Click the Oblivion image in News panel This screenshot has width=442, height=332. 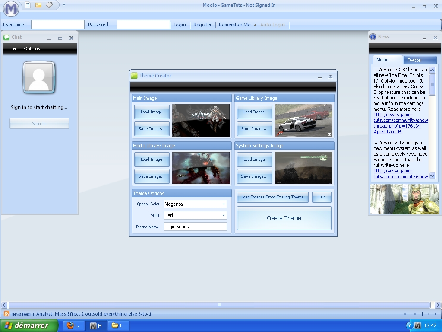(404, 199)
